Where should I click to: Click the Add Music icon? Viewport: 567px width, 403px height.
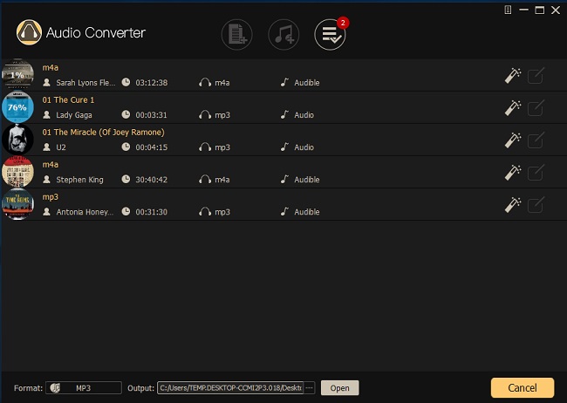pyautogui.click(x=283, y=34)
